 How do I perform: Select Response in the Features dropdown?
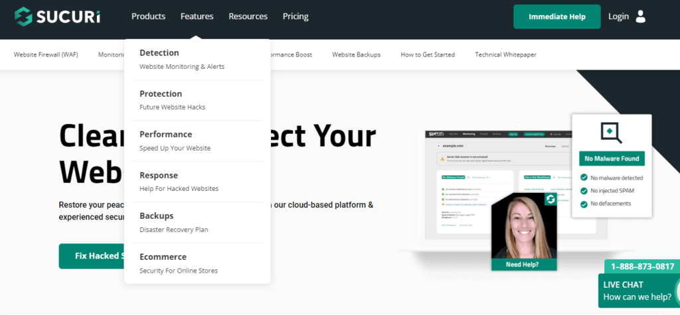159,176
